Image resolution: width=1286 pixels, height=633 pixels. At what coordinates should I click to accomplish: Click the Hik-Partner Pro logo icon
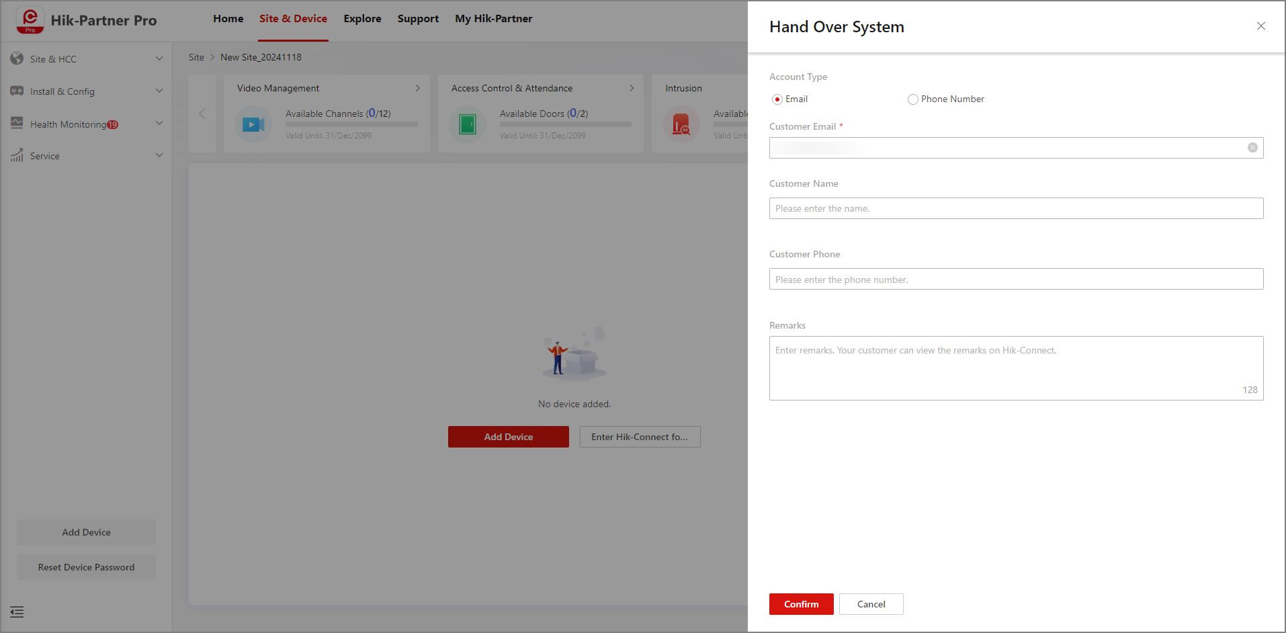coord(30,20)
